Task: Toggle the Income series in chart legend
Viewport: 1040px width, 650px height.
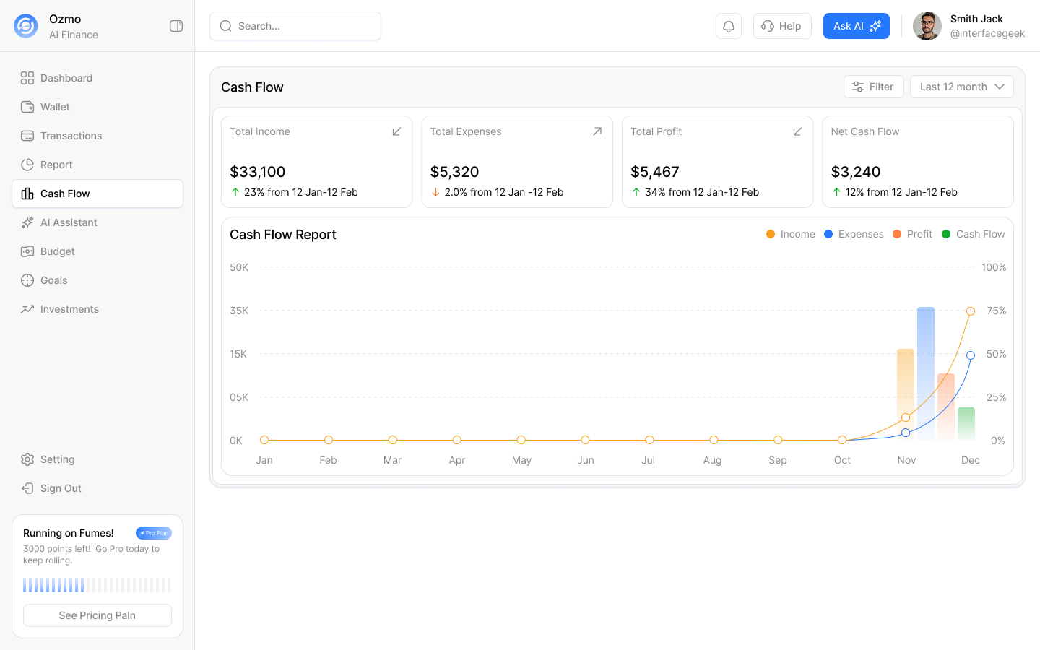Action: click(x=791, y=234)
